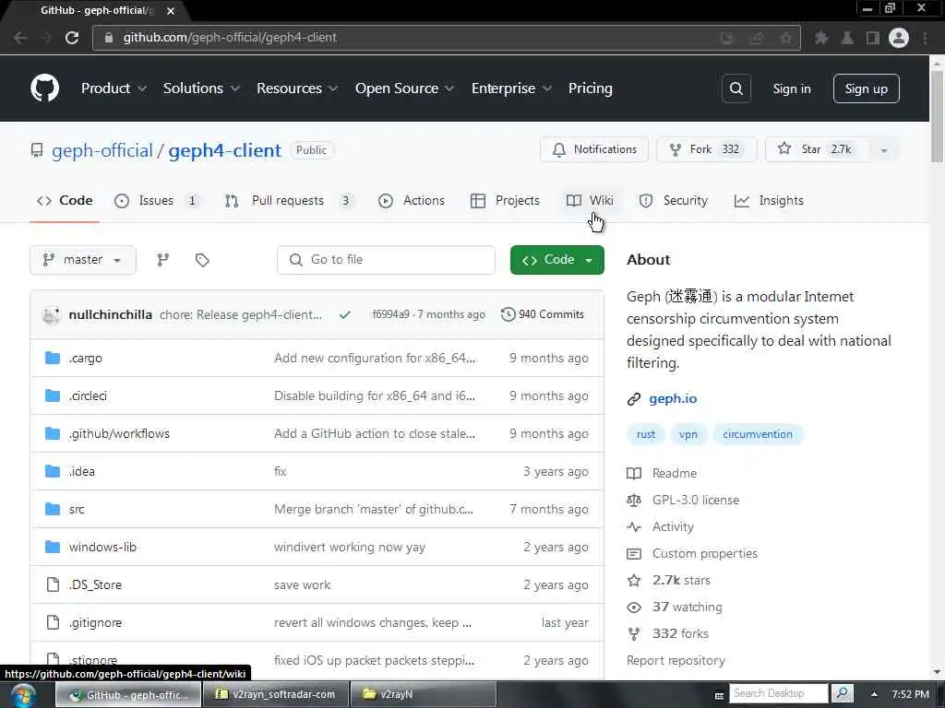The height and width of the screenshot is (708, 945).
Task: Open the Insights tab
Action: [769, 200]
